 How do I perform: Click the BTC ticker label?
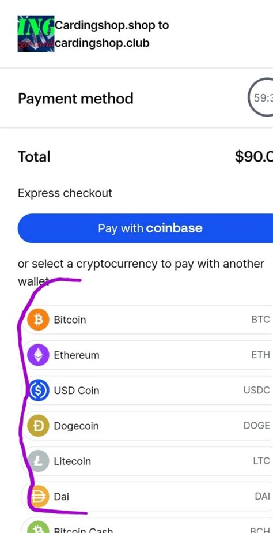tap(260, 320)
